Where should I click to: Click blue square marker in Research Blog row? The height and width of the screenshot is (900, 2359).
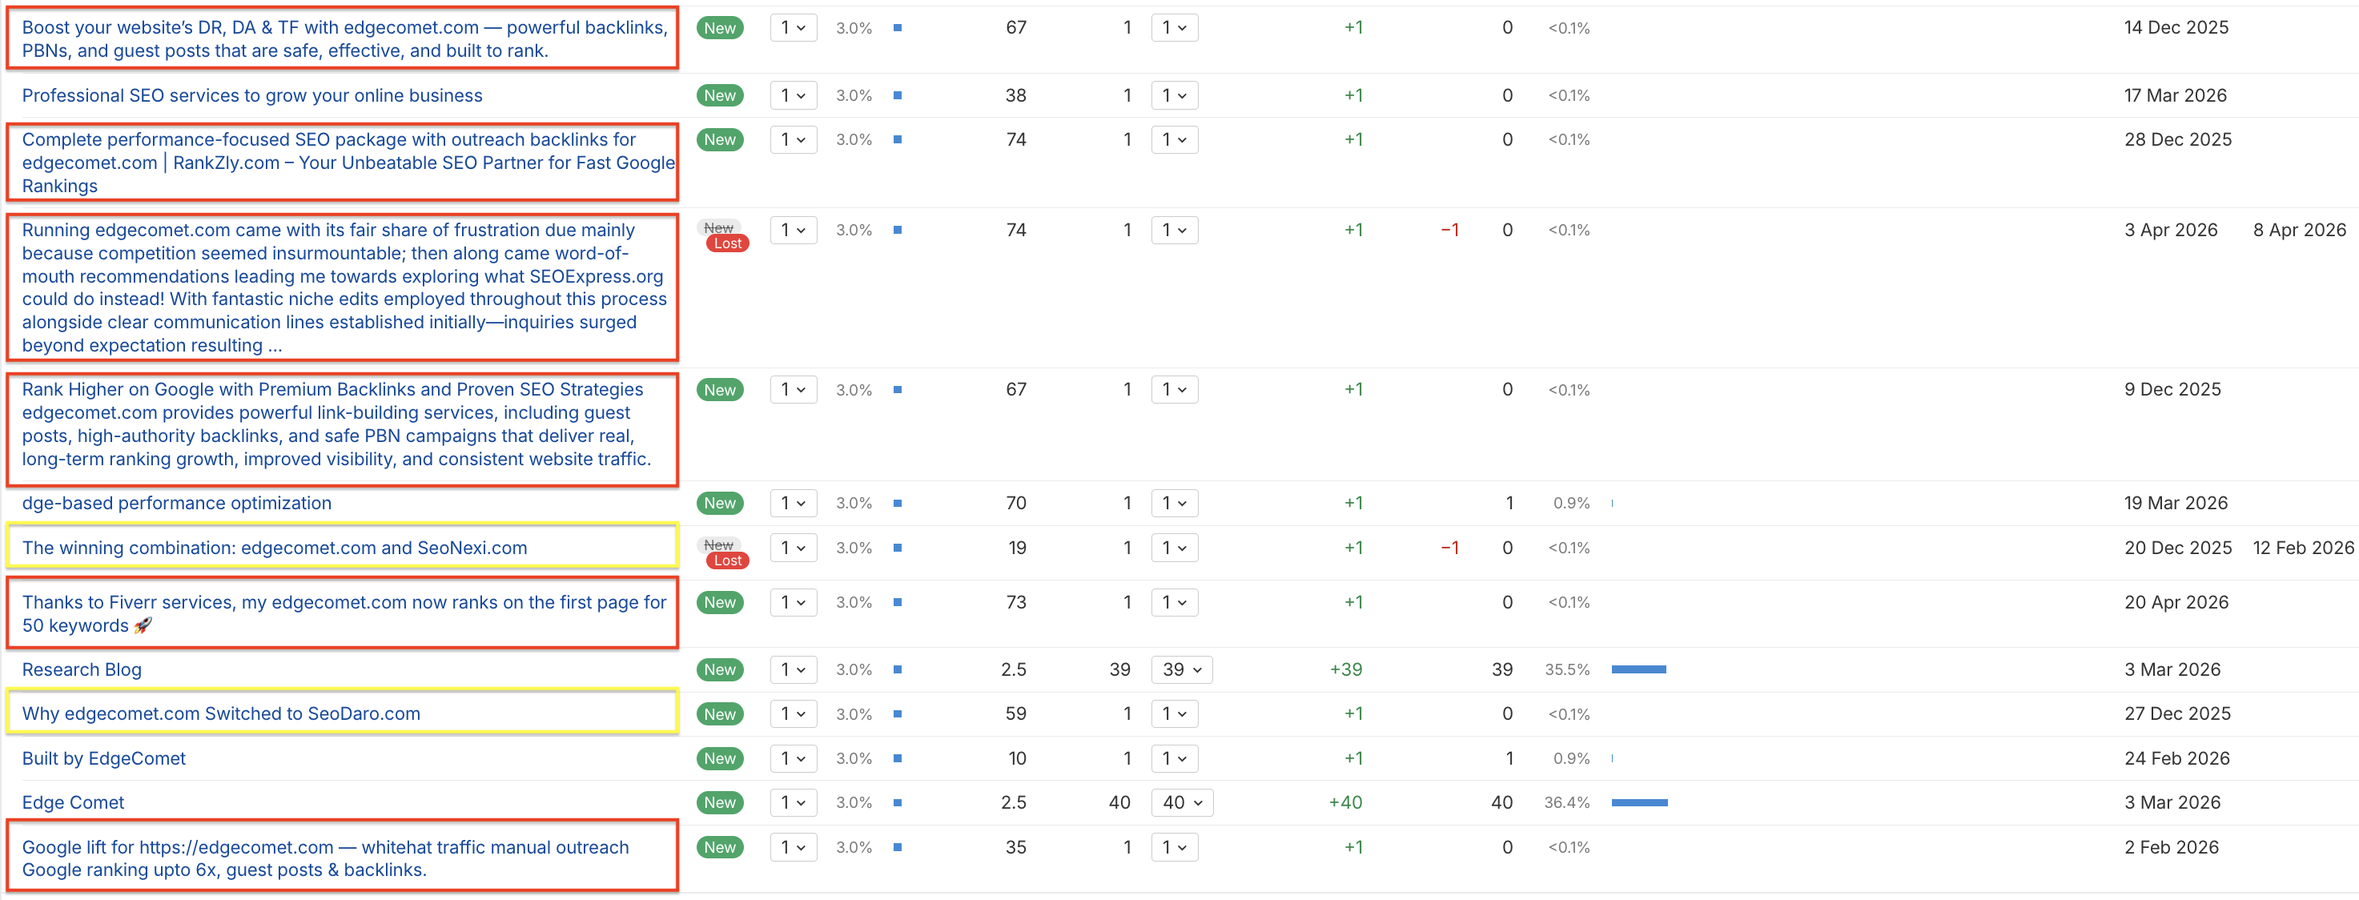(898, 669)
